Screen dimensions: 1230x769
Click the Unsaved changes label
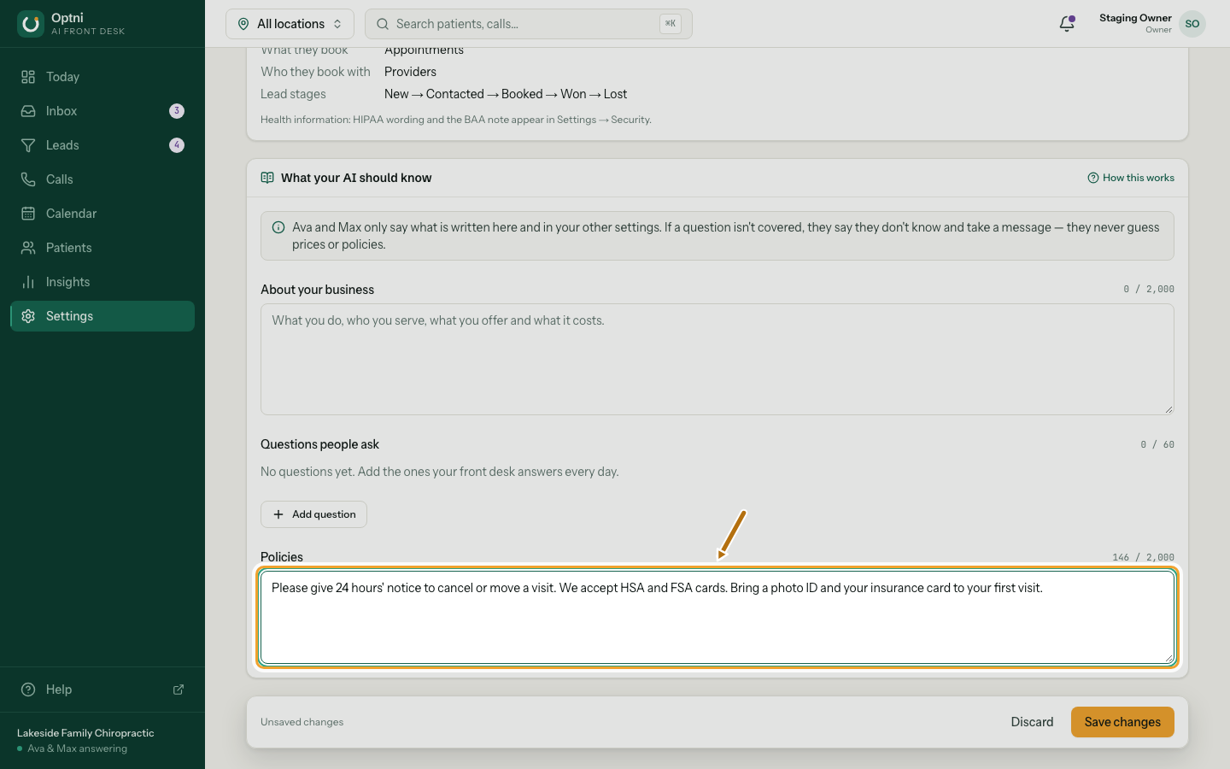(x=302, y=722)
